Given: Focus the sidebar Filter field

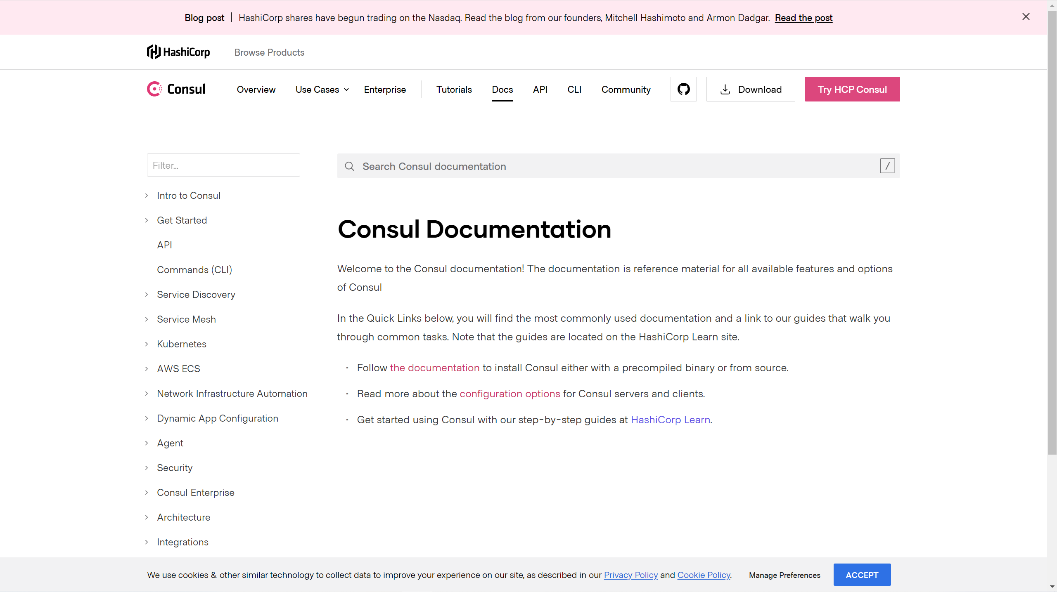Looking at the screenshot, I should click(x=223, y=165).
